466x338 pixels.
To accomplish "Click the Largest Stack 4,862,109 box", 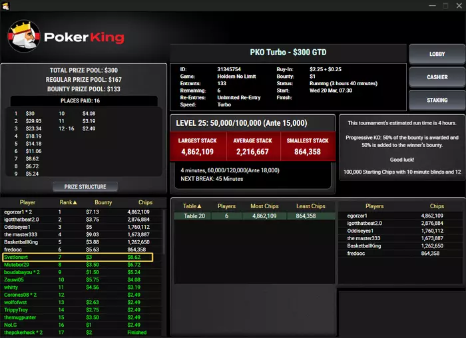I will [198, 147].
